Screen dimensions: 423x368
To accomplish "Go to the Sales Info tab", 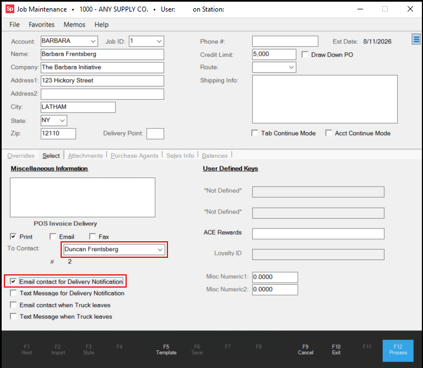I will 180,156.
